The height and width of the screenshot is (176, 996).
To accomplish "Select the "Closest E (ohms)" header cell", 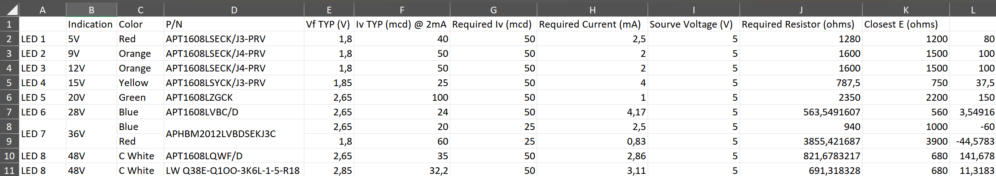I will coord(906,24).
